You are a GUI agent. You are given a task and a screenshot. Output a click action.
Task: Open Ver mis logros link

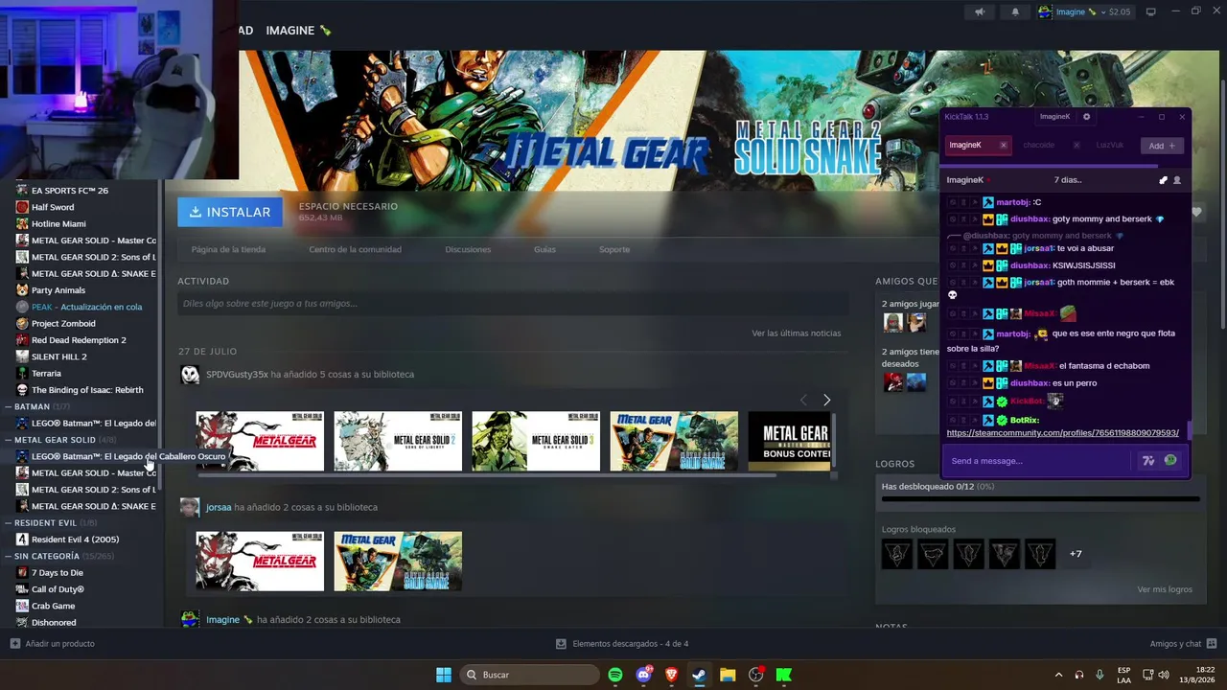(1165, 589)
